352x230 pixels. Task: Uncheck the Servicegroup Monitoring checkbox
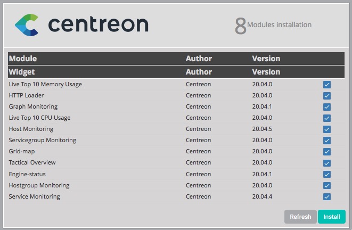pos(327,141)
